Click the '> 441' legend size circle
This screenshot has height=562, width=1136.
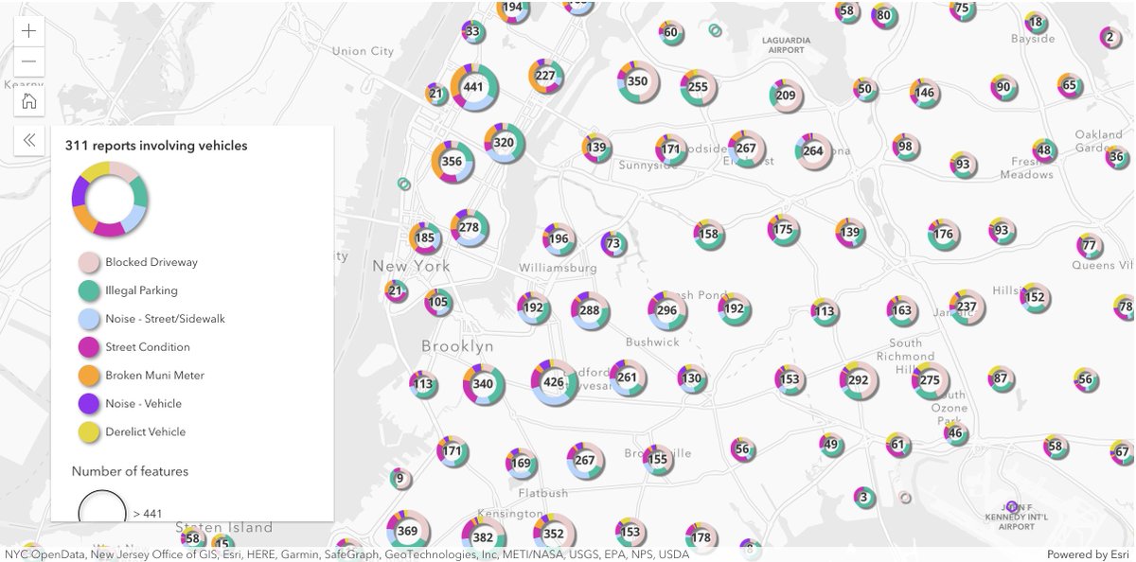click(102, 506)
